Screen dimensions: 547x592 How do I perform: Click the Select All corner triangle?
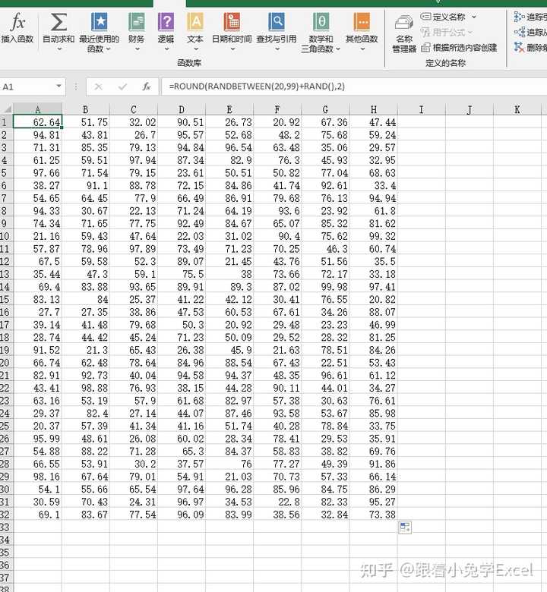[x=7, y=109]
